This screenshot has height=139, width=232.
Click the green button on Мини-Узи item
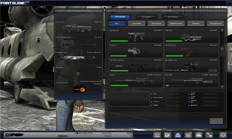(x=213, y=71)
